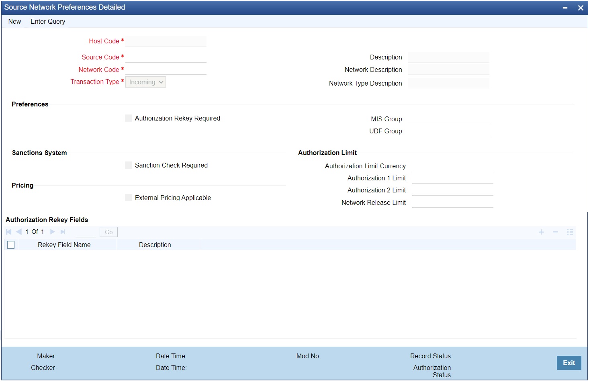Go to previous page of rekey fields
The height and width of the screenshot is (382, 589).
[x=19, y=232]
